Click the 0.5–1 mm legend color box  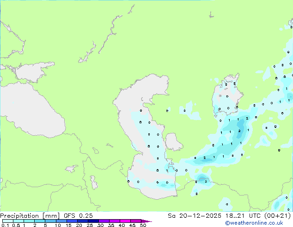(18, 221)
